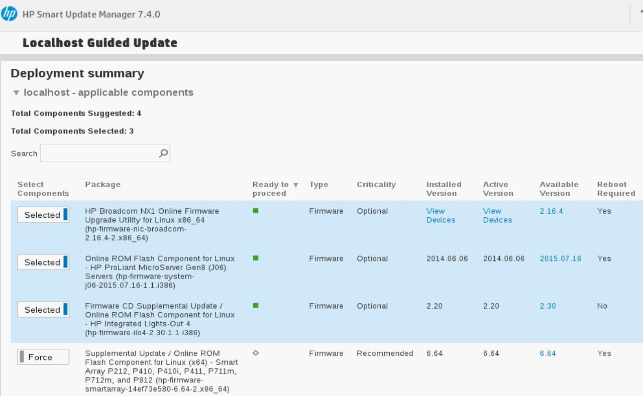This screenshot has height=396, width=643.
Task: Click the Criticality column header
Action: coord(376,184)
